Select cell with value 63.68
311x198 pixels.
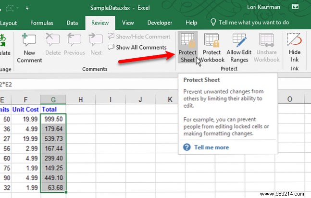(53, 187)
